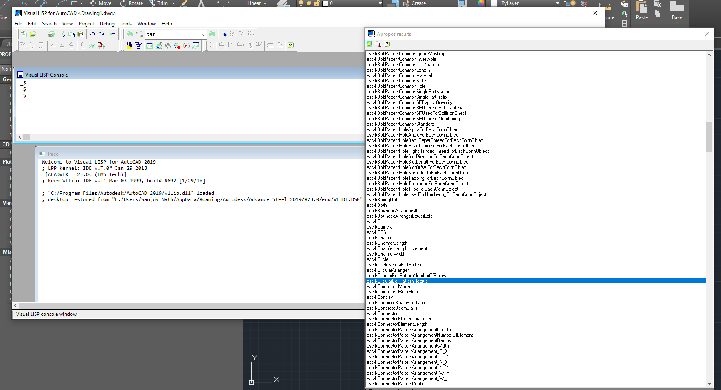Open the ByLayer dropdown in the ribbon
This screenshot has height=390, width=721.
coord(557,3)
